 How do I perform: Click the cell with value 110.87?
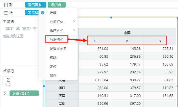(160, 88)
